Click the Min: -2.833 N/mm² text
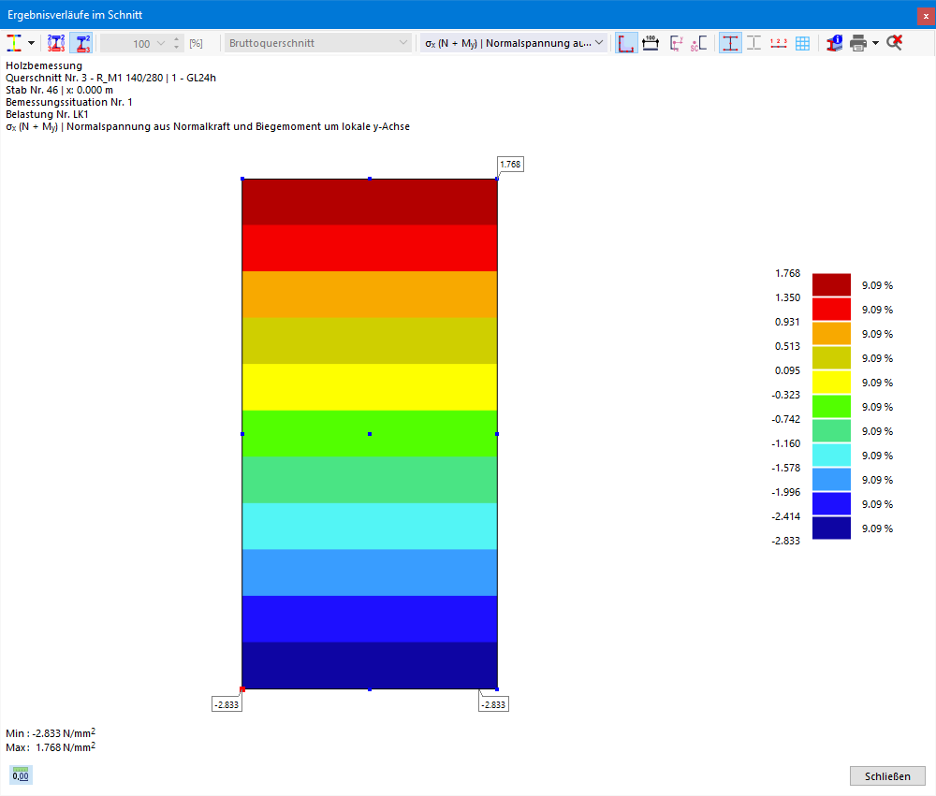This screenshot has width=936, height=796. pos(51,732)
